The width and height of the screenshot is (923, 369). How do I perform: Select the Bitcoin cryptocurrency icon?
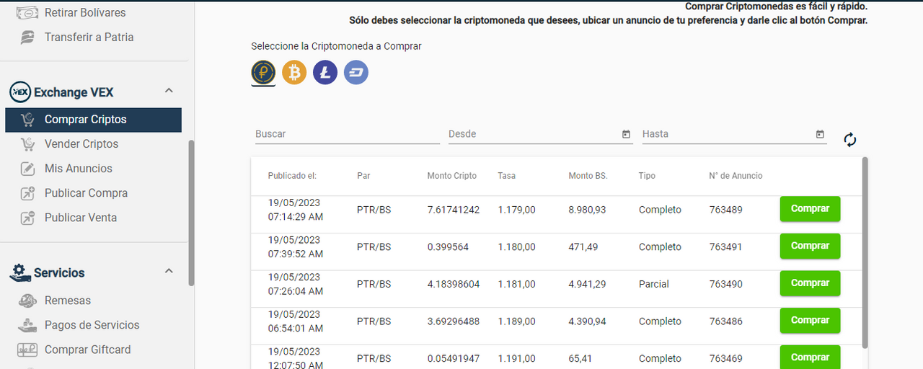[294, 72]
